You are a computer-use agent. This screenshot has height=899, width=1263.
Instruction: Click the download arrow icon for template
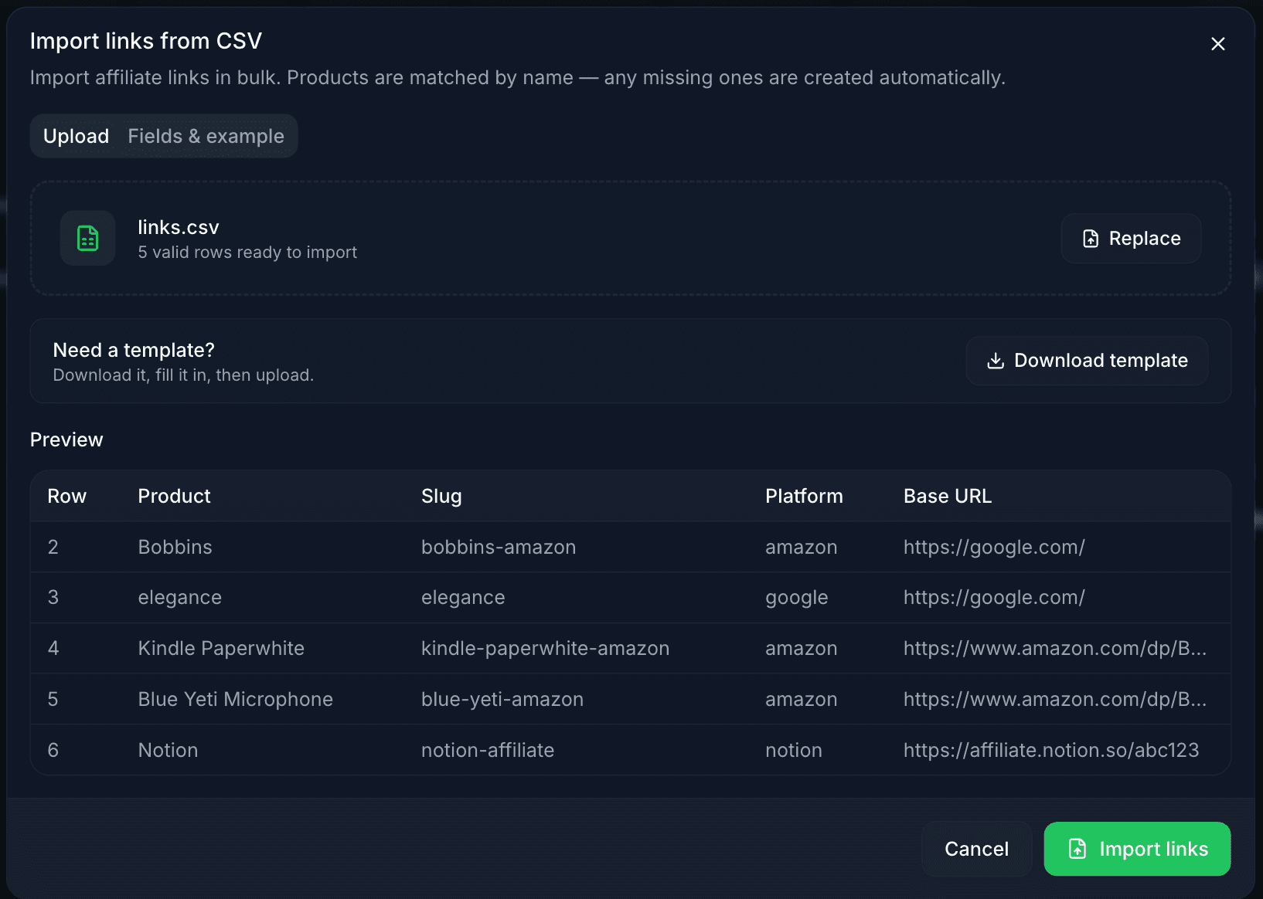pos(996,361)
